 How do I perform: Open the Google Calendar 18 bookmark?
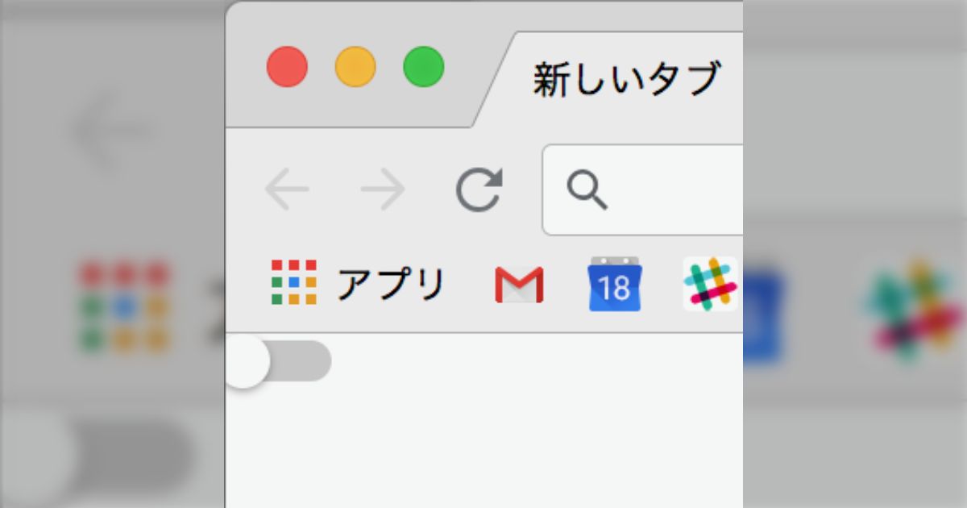pyautogui.click(x=614, y=284)
